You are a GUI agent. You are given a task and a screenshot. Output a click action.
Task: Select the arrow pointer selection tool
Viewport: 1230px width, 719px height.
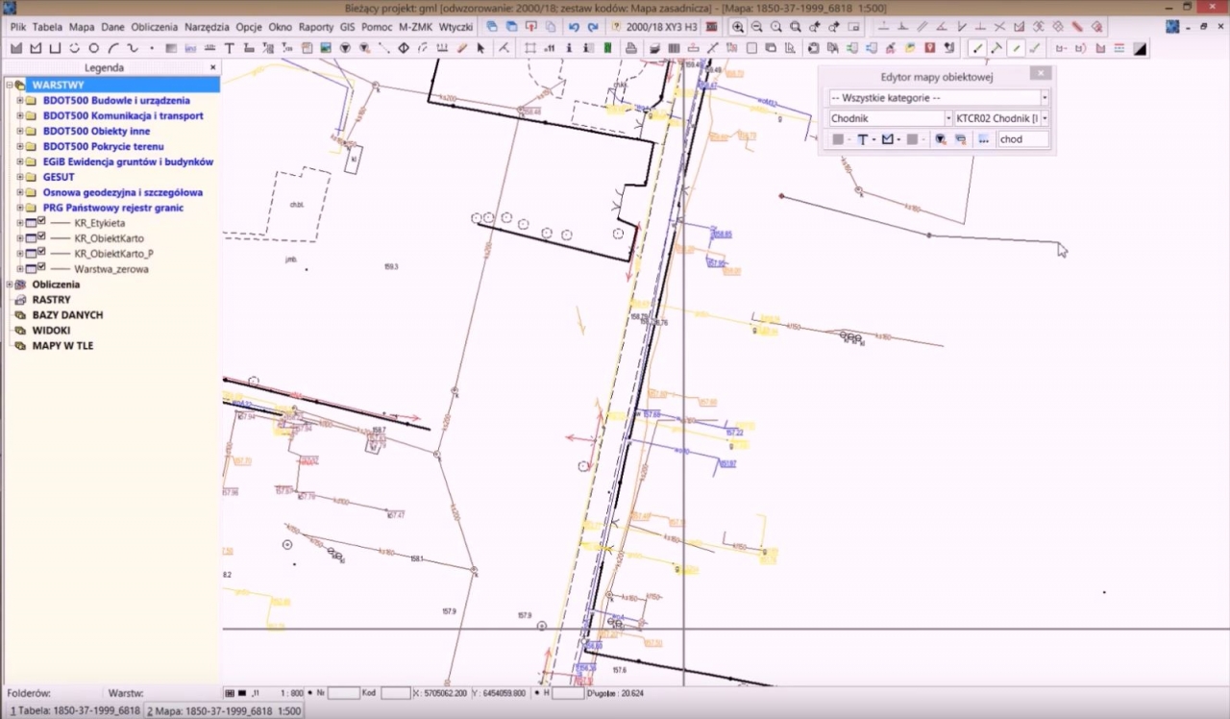tap(481, 48)
